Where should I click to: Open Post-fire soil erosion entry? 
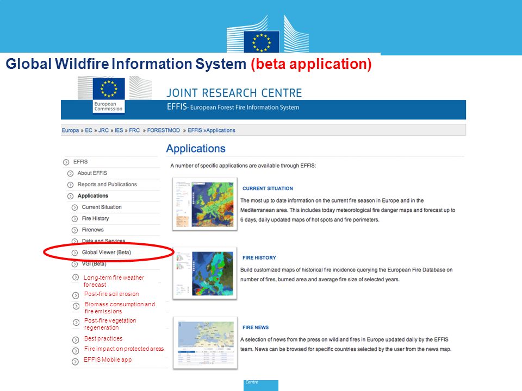point(111,294)
